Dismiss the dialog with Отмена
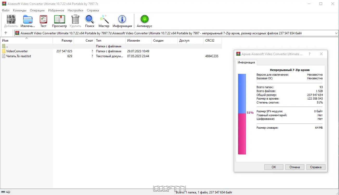Viewport: 339px width, 195px height. [x=295, y=167]
